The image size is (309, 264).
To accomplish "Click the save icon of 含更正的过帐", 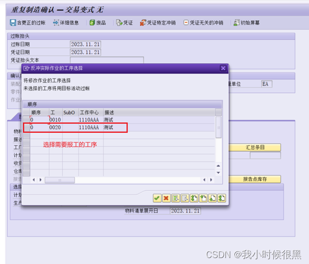I will pos(13,23).
